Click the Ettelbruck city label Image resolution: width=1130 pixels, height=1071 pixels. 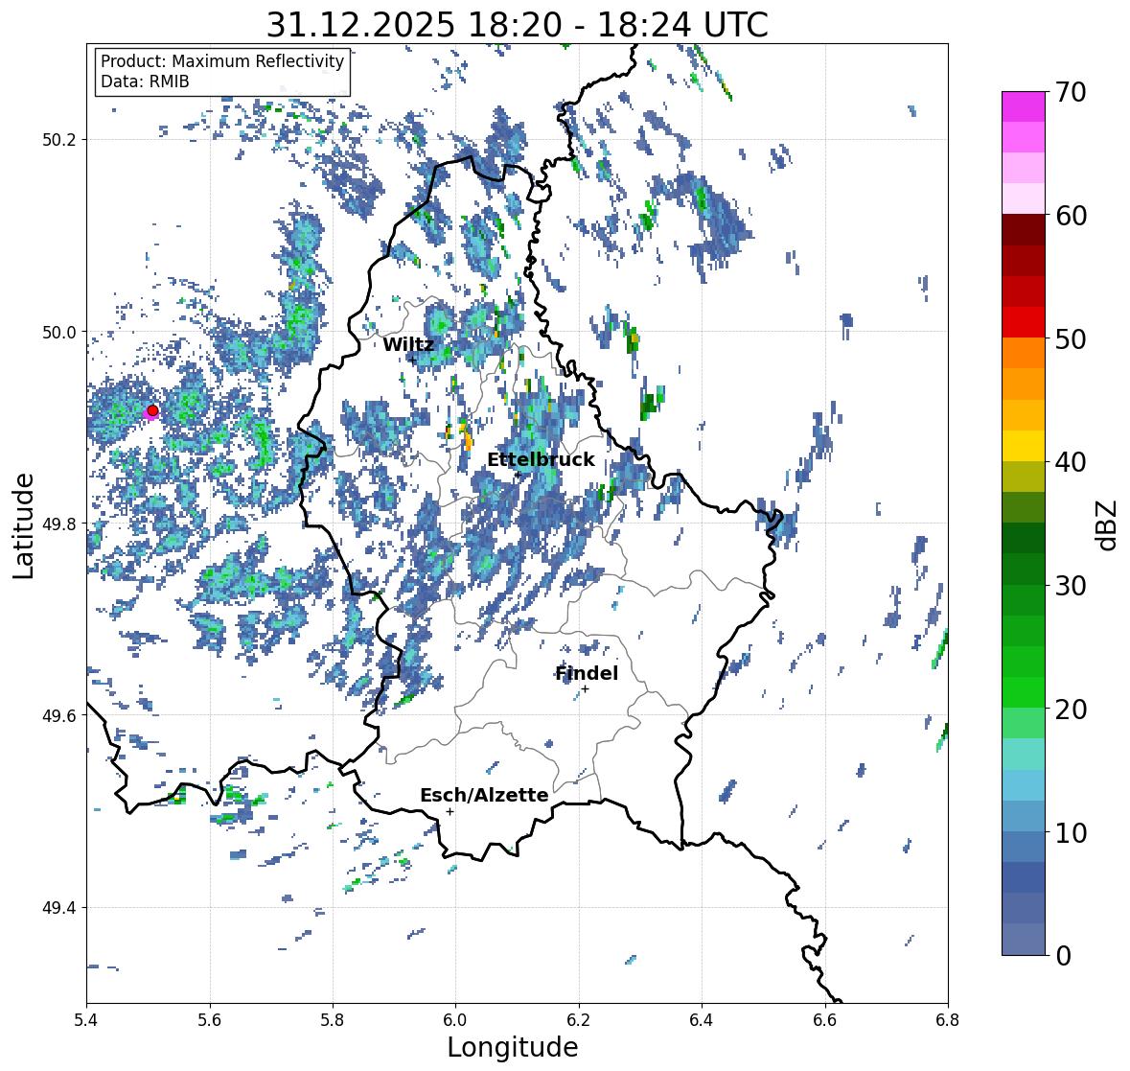tap(541, 459)
